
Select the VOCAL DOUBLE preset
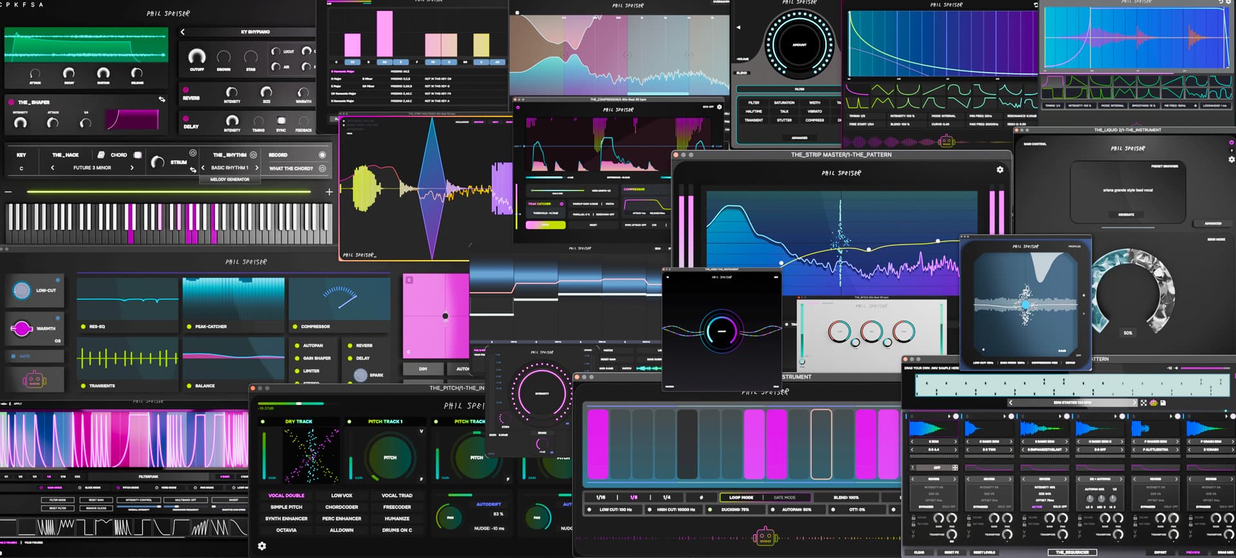pyautogui.click(x=286, y=496)
